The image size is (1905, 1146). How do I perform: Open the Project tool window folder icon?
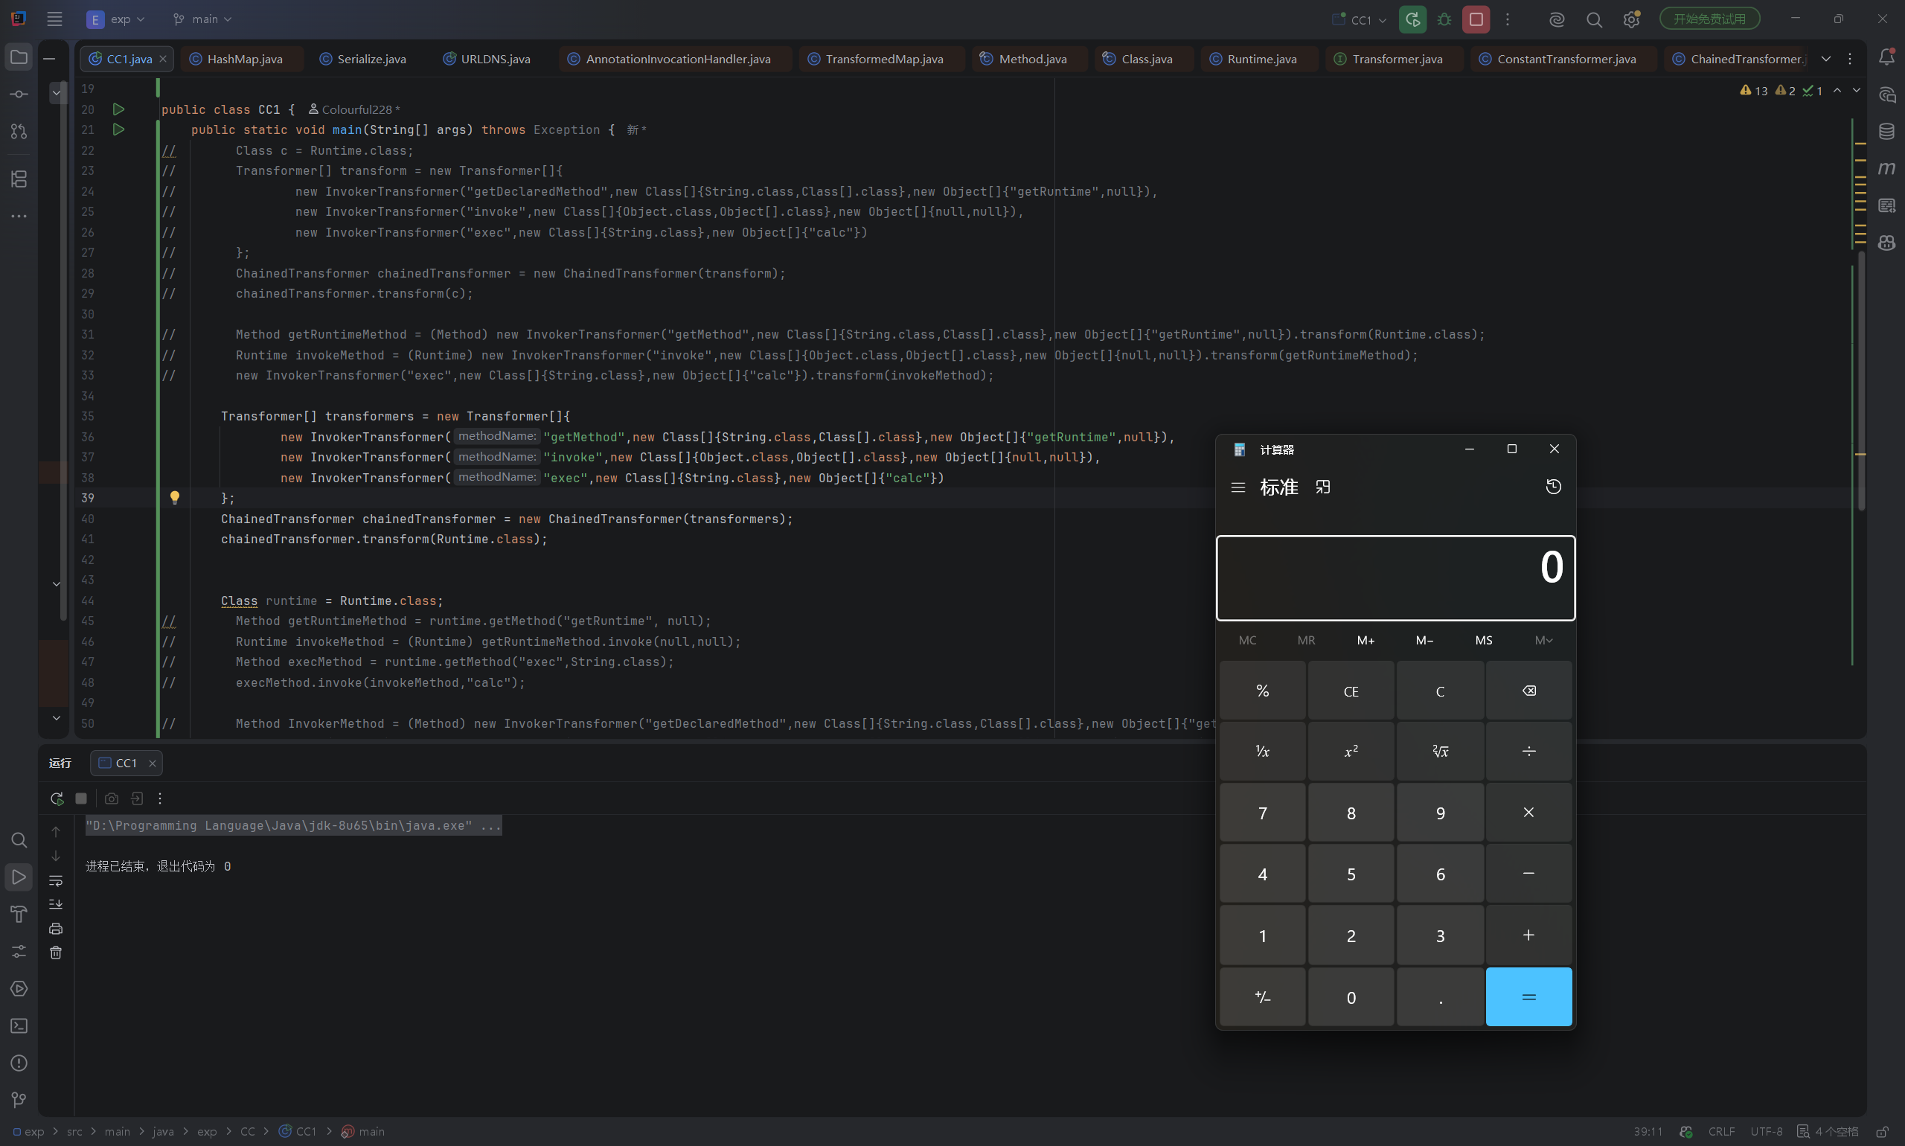click(x=19, y=57)
